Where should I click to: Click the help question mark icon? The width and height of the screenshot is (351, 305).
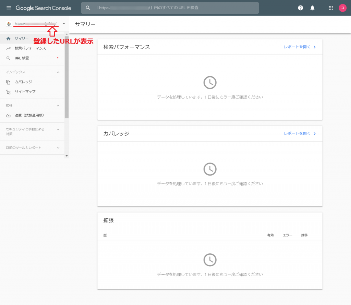(301, 8)
